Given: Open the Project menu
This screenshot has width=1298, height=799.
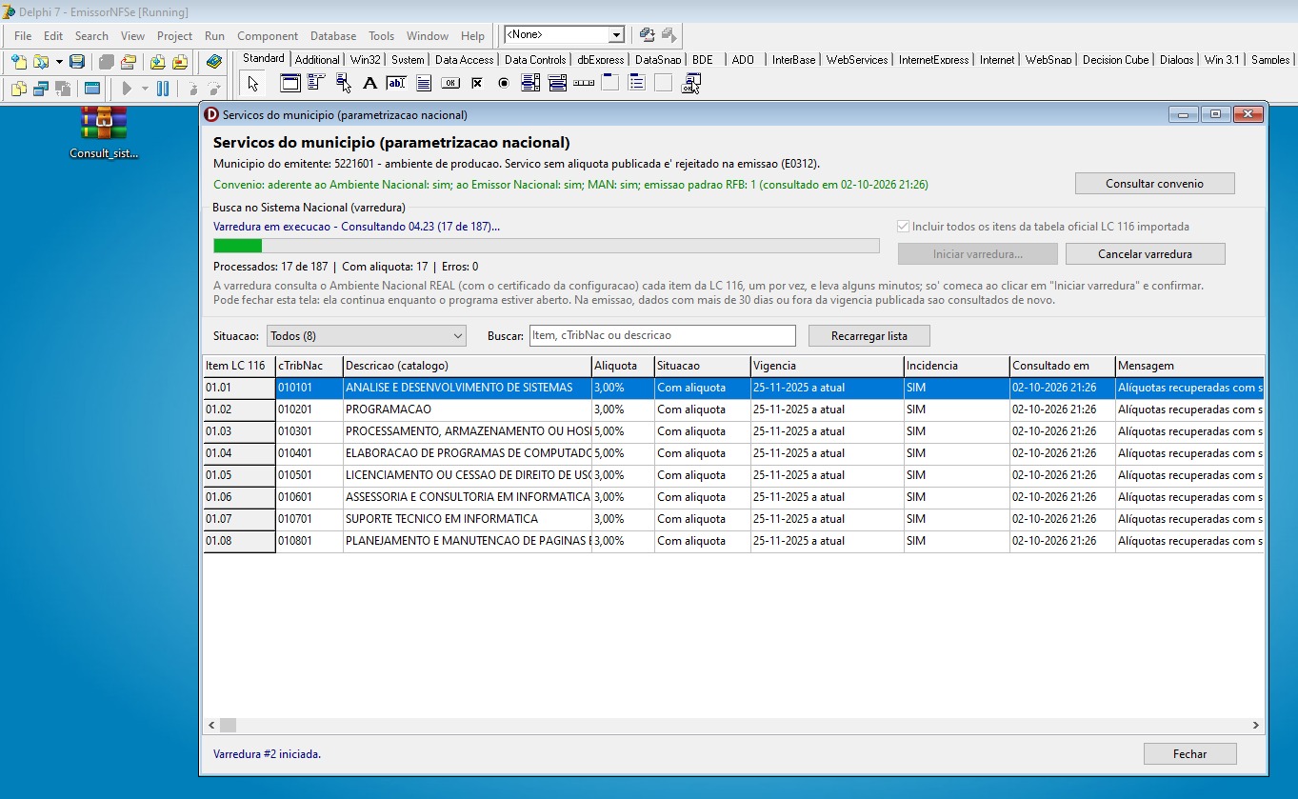Looking at the screenshot, I should point(174,36).
